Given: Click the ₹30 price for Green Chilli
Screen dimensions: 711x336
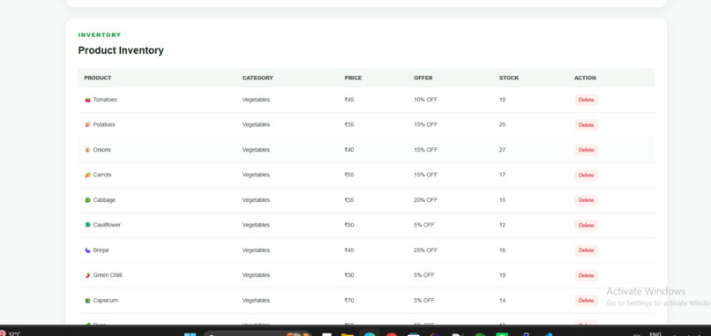Looking at the screenshot, I should [349, 275].
